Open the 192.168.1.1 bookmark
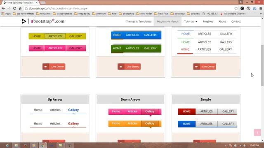 point(210,14)
